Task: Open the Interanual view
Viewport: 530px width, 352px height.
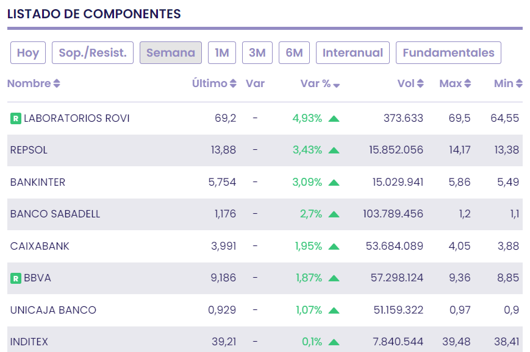Action: (x=353, y=53)
